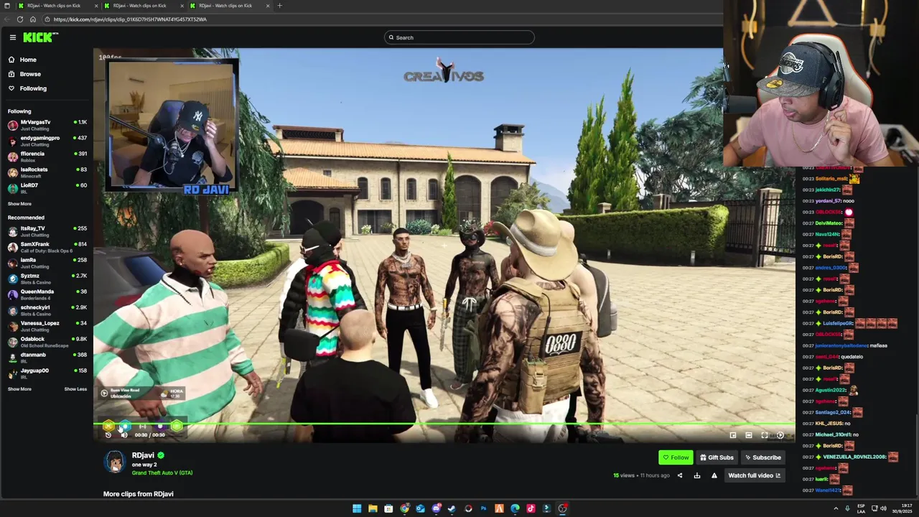Open MrVargasTv channel in Following

coord(47,125)
